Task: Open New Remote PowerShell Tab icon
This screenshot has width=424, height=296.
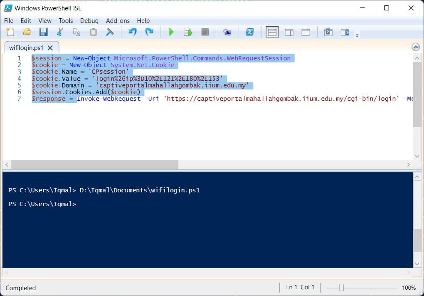Action: coord(227,32)
